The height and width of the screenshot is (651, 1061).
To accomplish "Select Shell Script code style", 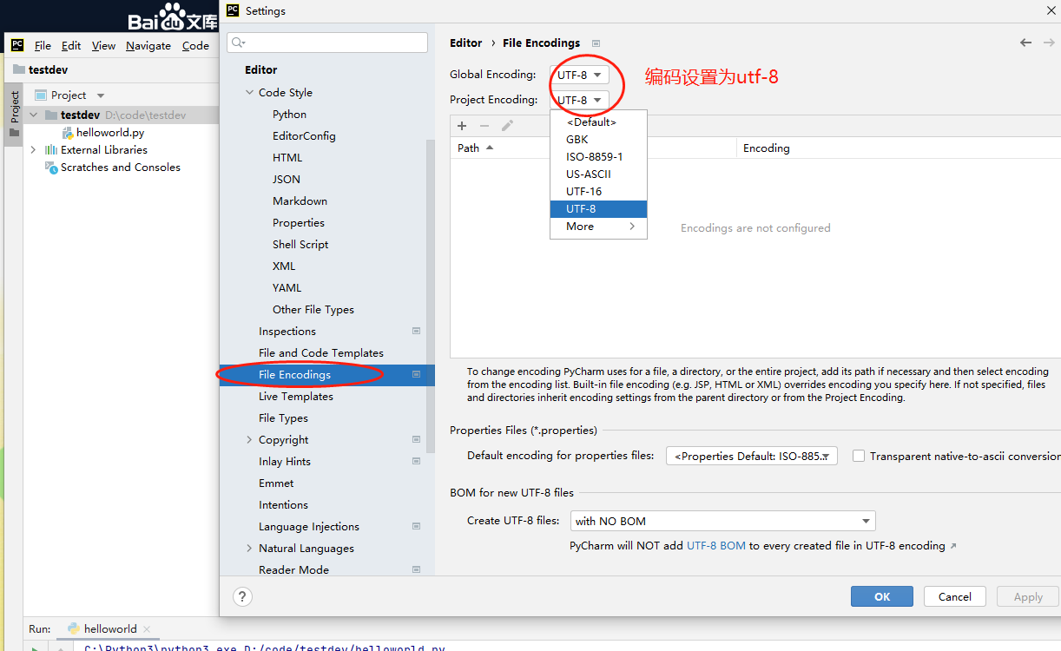I will (300, 244).
